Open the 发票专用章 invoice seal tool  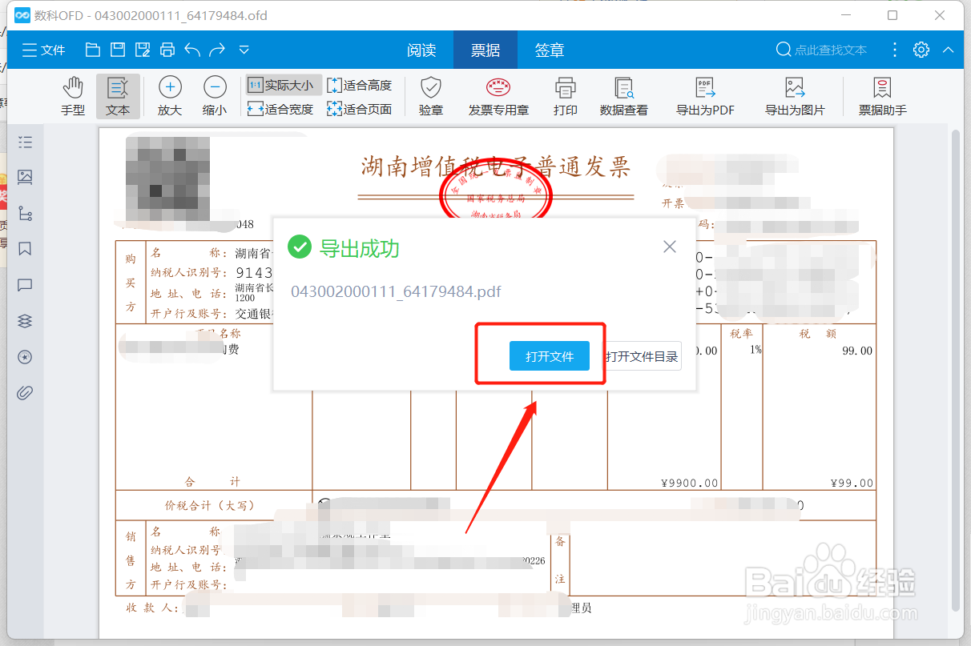tap(498, 95)
